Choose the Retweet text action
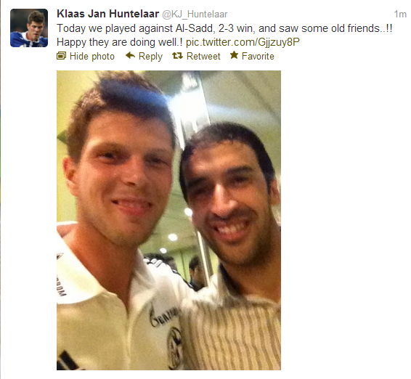Viewport: 411px width, 379px height. coord(203,56)
